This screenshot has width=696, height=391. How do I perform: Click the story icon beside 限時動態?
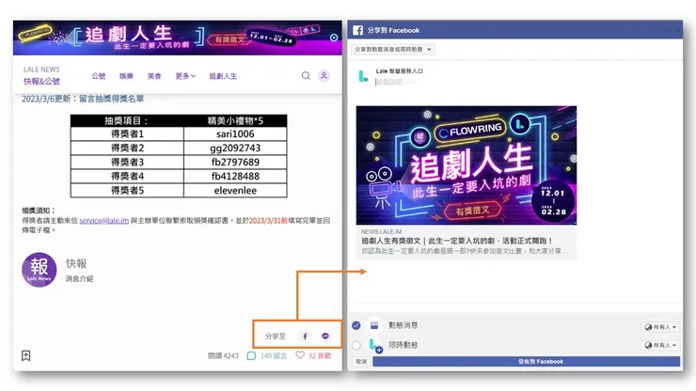(375, 345)
